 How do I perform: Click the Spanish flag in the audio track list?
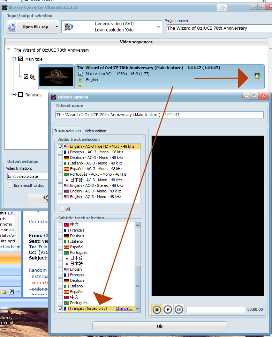[x=67, y=169]
